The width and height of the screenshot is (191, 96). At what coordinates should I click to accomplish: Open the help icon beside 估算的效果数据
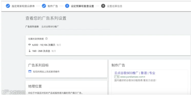(46, 39)
